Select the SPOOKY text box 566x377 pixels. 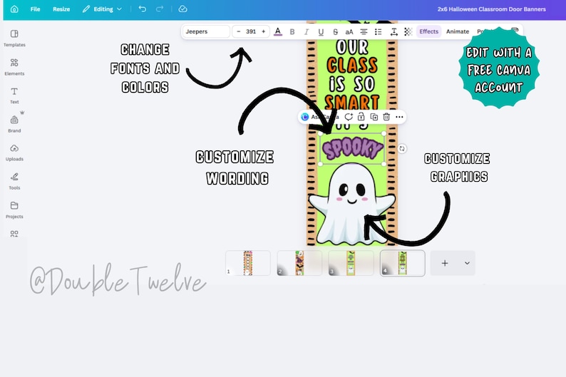(352, 149)
